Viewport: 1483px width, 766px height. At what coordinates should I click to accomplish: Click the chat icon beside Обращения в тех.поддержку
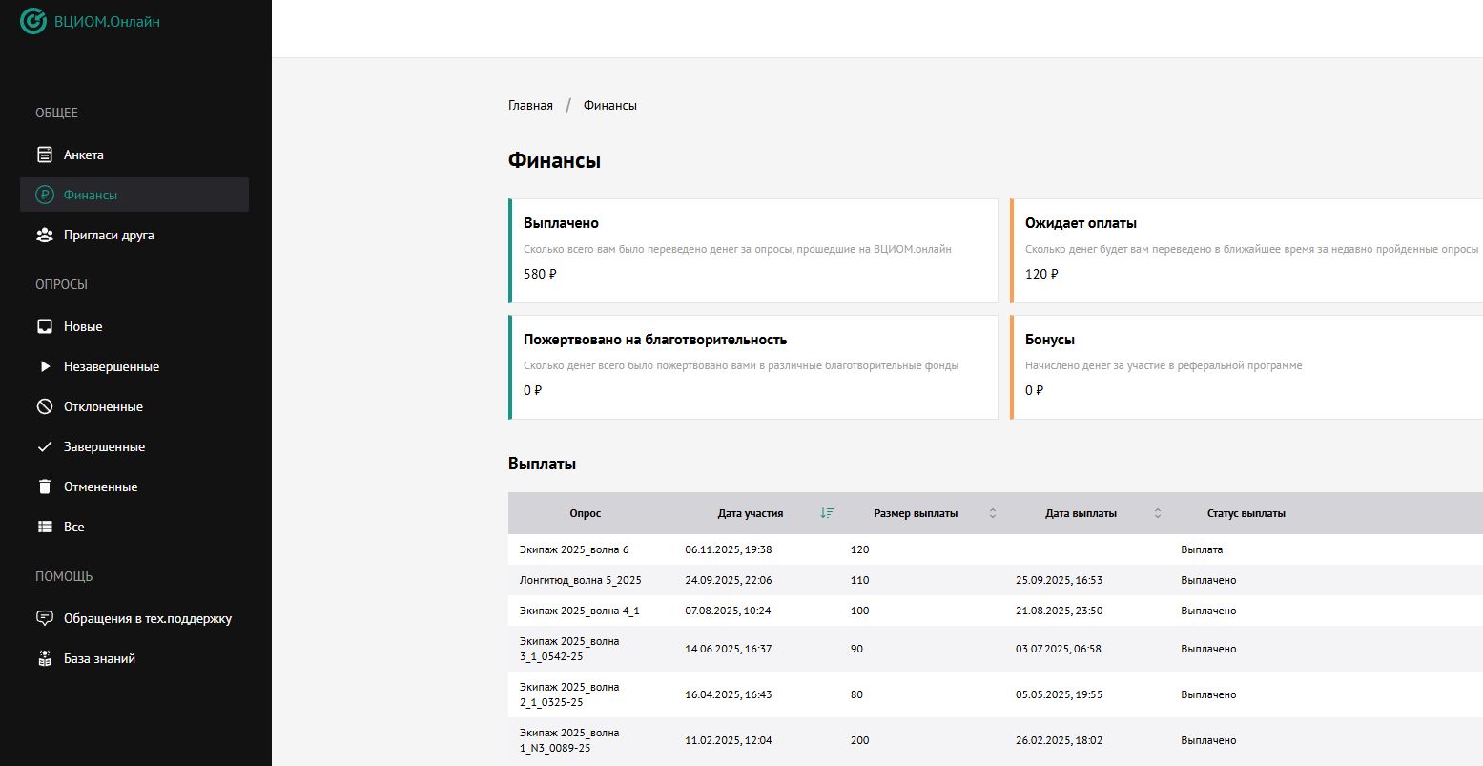click(x=44, y=618)
